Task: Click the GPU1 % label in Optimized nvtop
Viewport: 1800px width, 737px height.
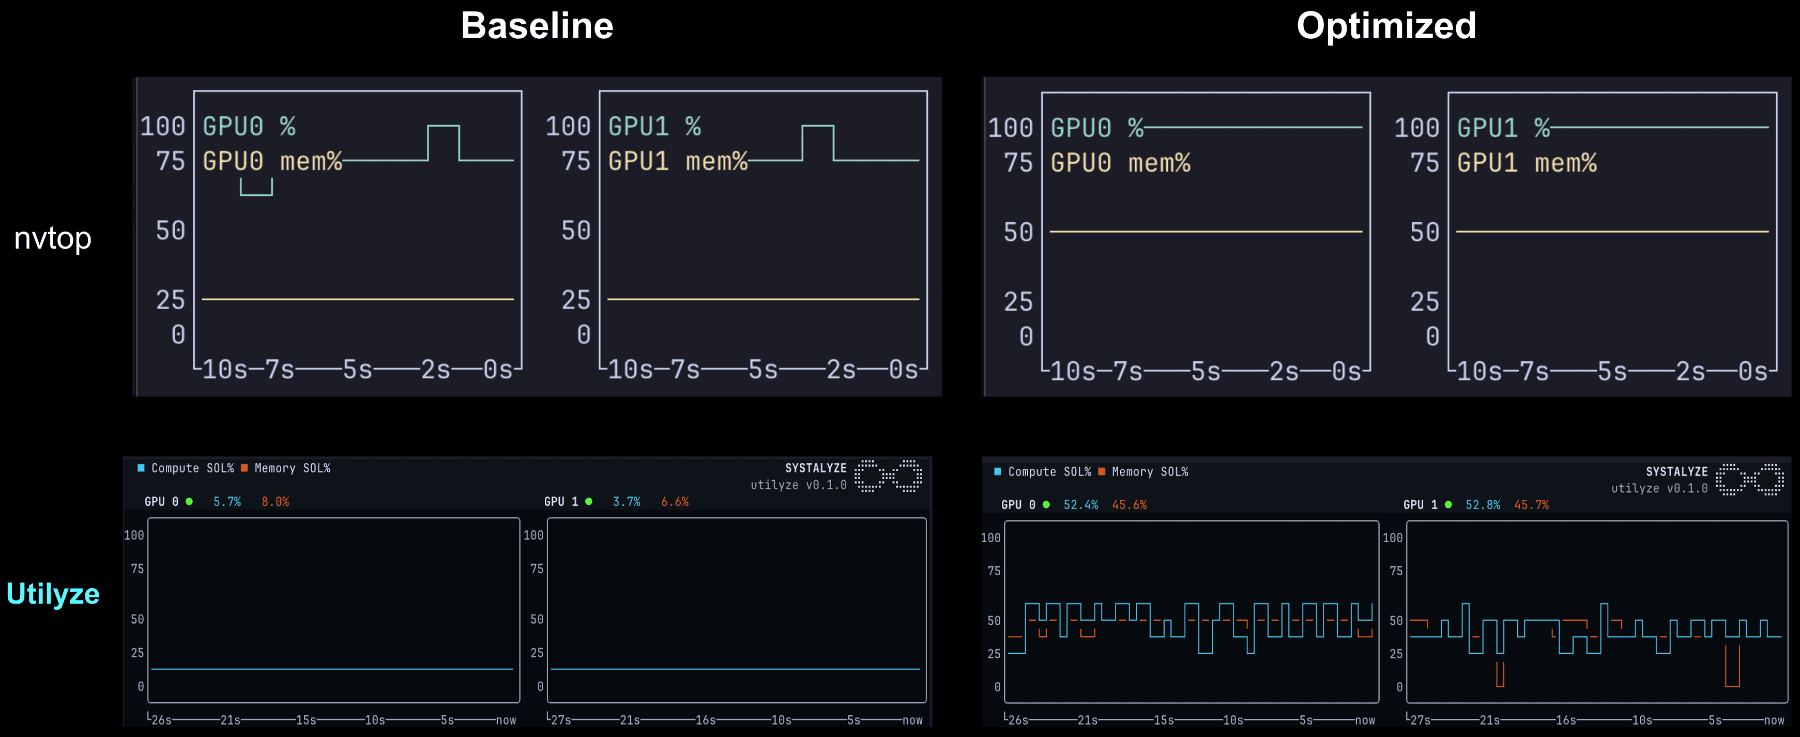Action: point(1503,128)
